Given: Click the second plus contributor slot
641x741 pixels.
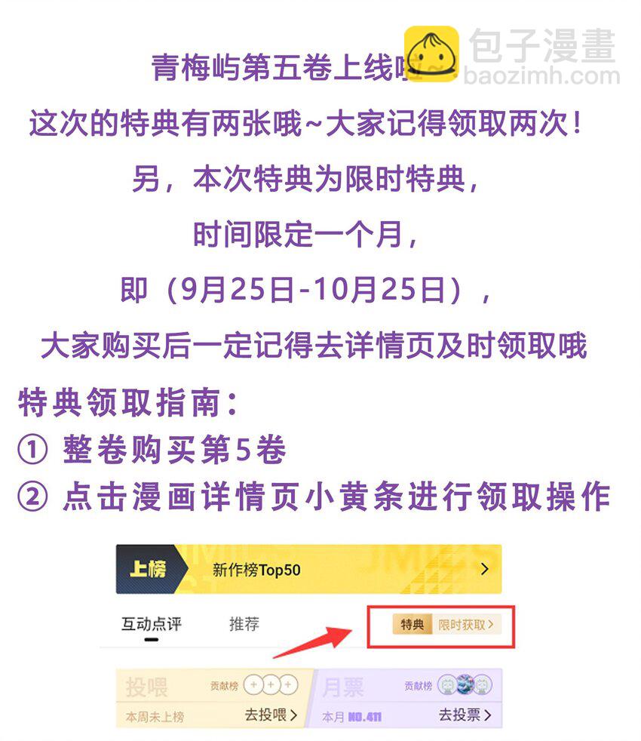Looking at the screenshot, I should (271, 684).
